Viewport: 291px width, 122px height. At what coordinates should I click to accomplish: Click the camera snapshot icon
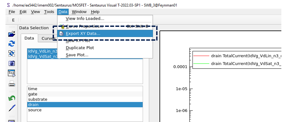[x=12, y=63]
